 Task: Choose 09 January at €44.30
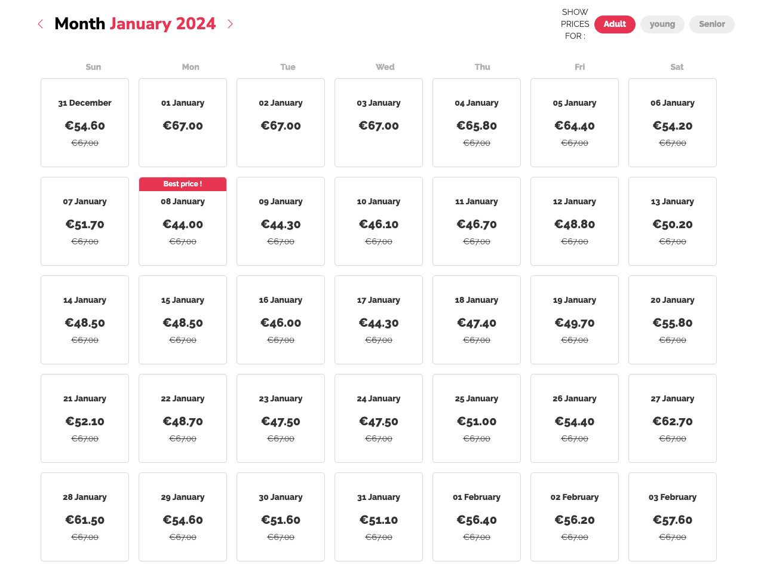pos(281,222)
